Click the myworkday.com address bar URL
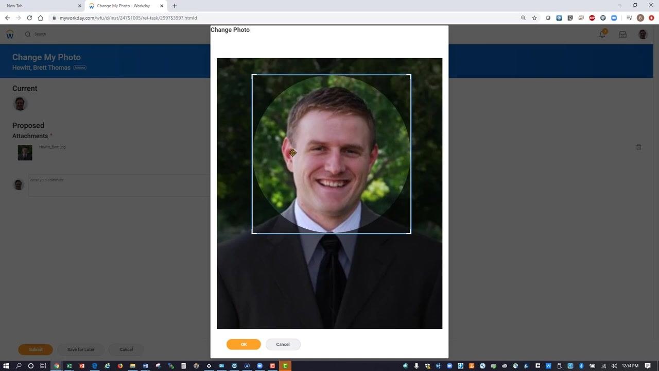 pyautogui.click(x=128, y=18)
